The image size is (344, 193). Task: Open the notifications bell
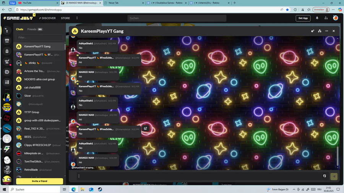317,18
